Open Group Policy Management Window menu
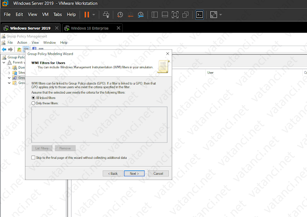The image size is (307, 217). click(49, 43)
